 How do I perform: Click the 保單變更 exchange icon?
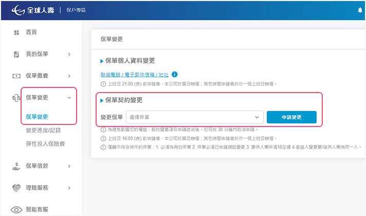(16, 98)
